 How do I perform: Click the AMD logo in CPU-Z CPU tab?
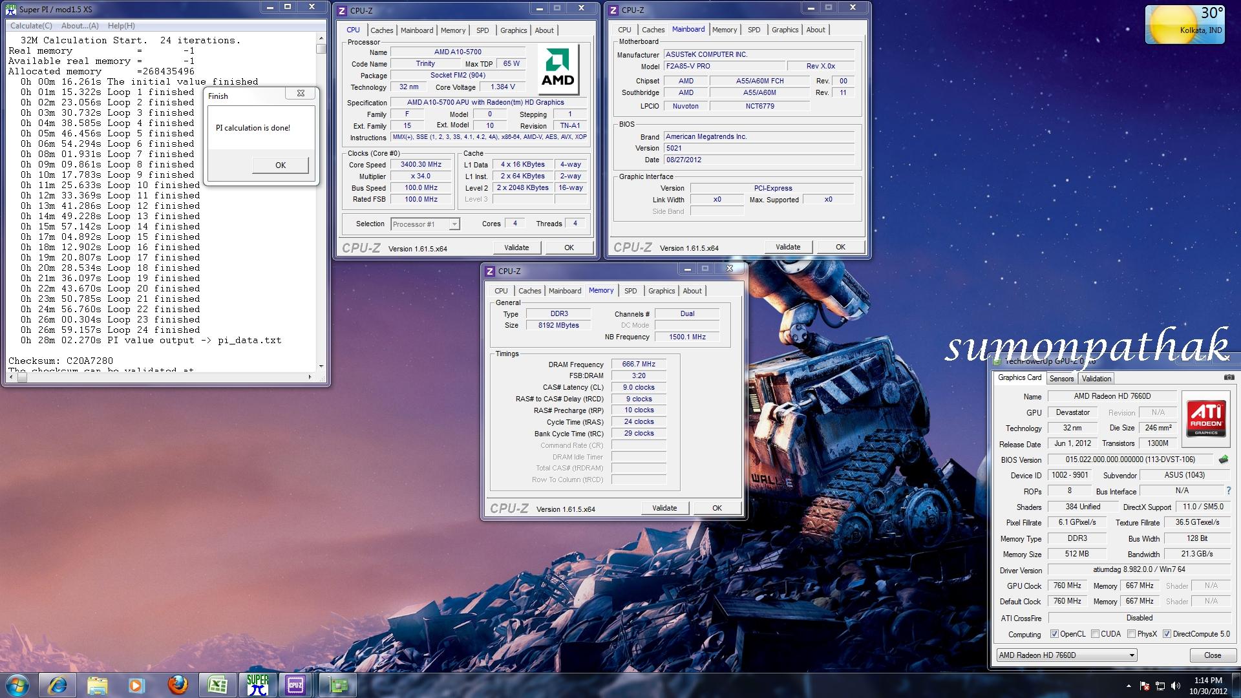(x=558, y=70)
